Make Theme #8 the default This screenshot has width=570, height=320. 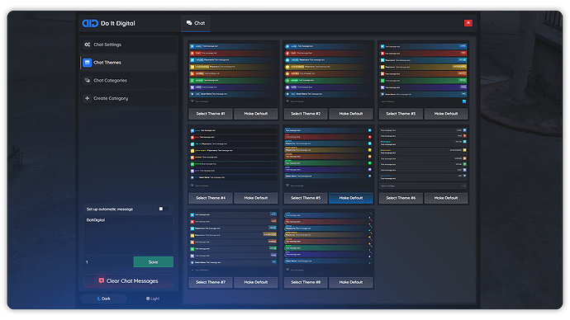[351, 282]
